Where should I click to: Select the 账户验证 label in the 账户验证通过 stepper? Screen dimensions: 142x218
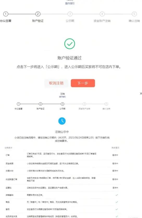[38, 21]
